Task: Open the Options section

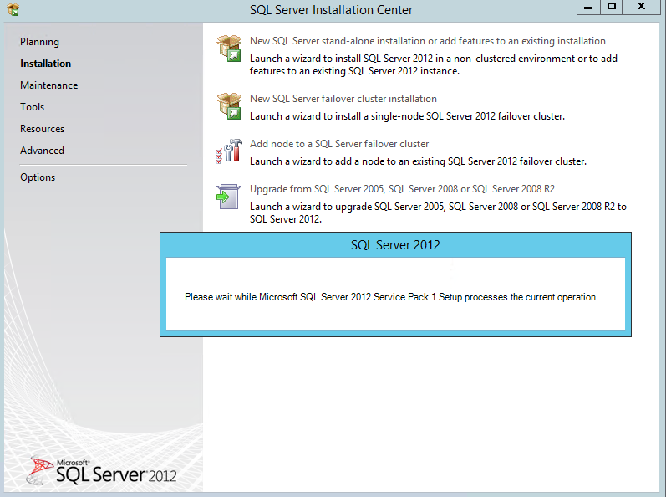Action: (38, 177)
